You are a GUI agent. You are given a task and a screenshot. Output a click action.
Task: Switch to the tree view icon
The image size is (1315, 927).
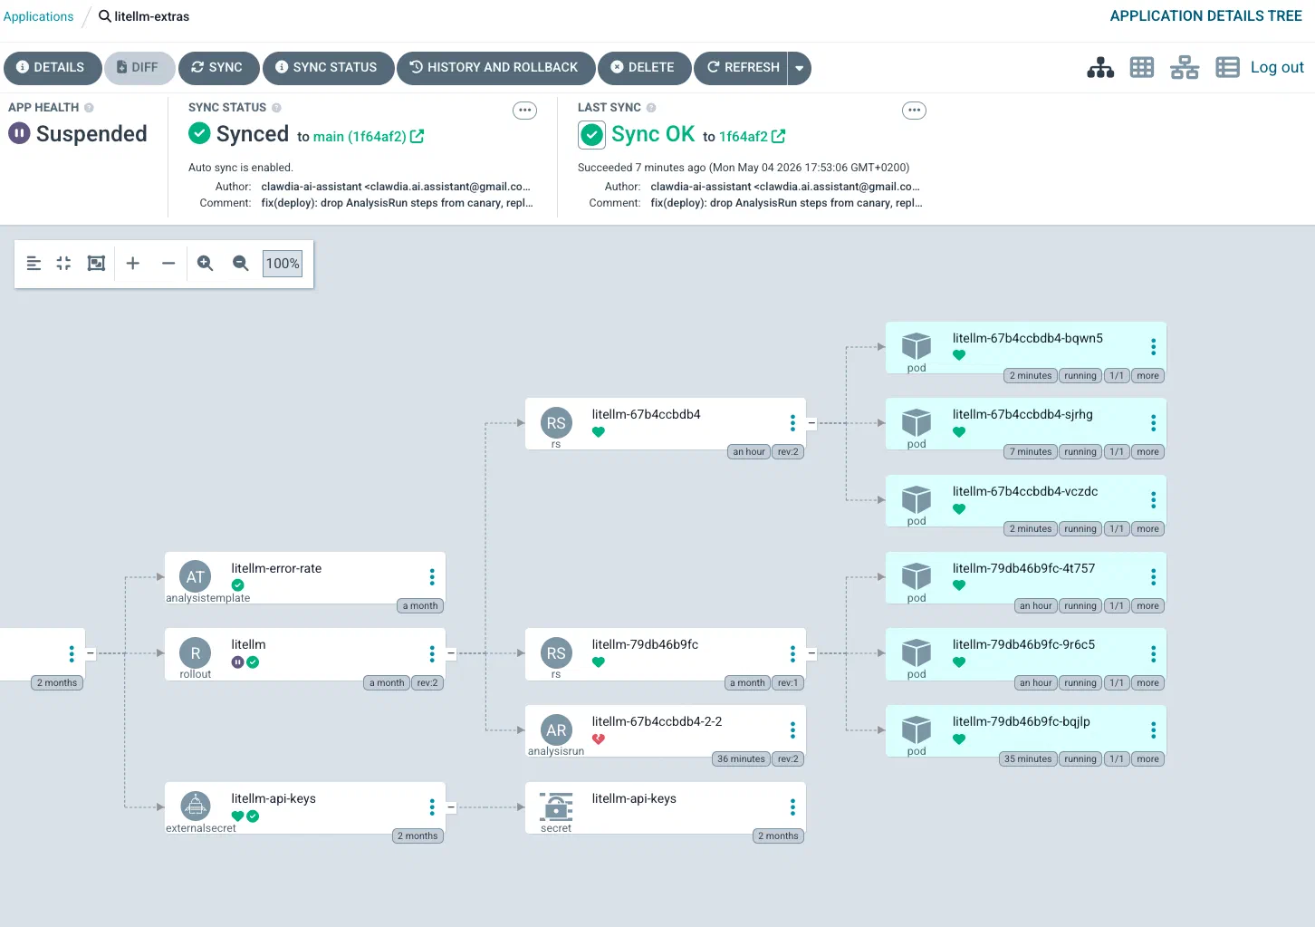[1100, 68]
